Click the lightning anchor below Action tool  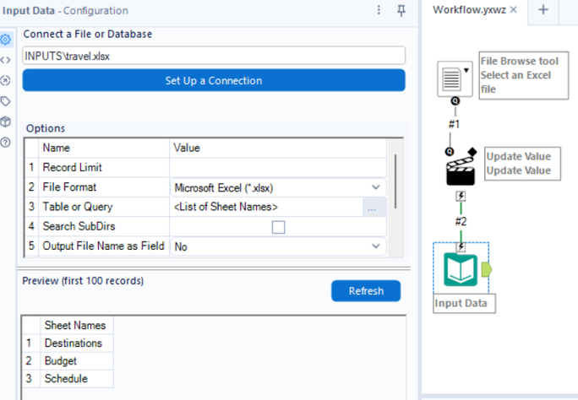pyautogui.click(x=461, y=196)
